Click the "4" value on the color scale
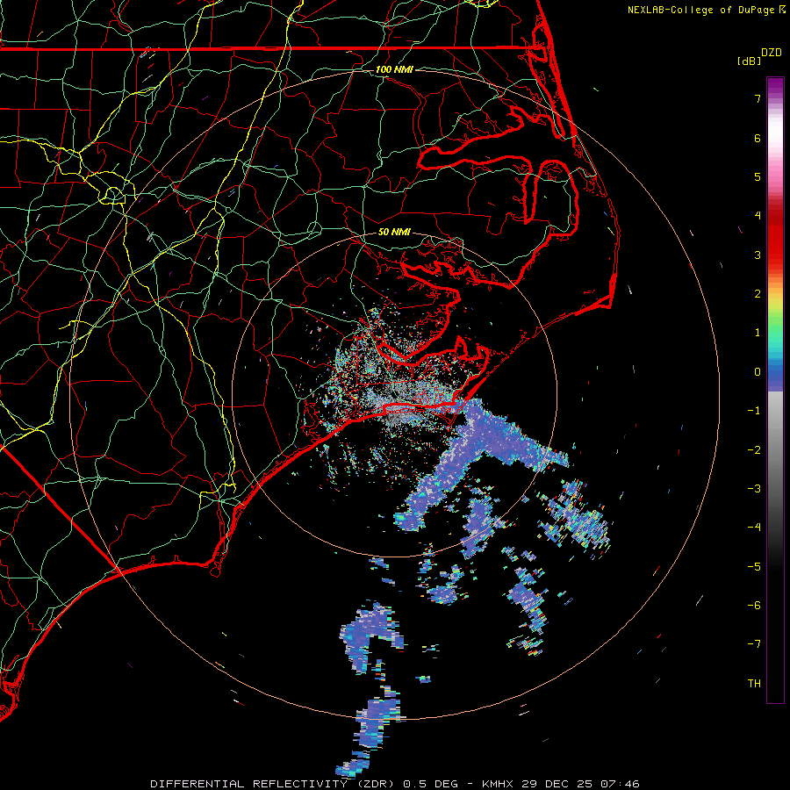790x790 pixels. [x=758, y=216]
